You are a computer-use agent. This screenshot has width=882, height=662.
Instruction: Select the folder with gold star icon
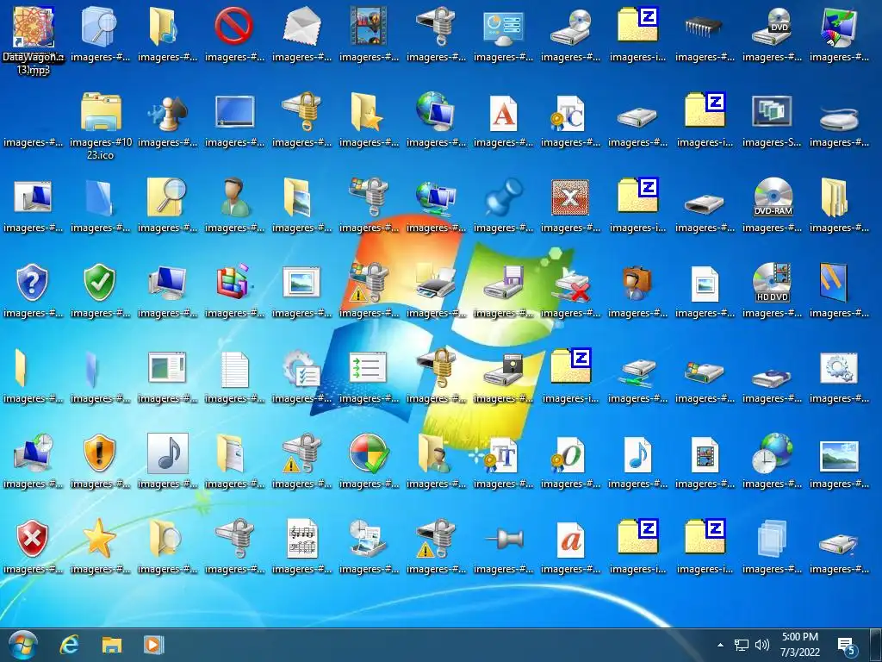[x=366, y=112]
